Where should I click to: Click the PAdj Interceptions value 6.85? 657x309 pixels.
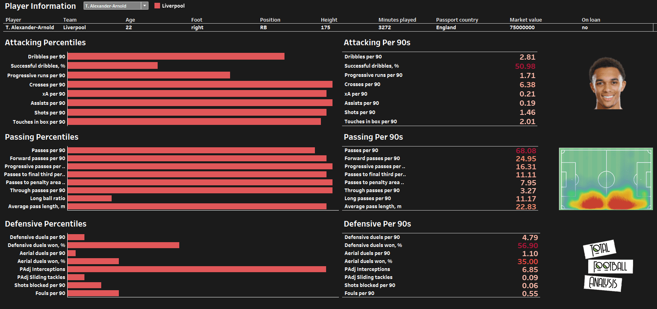pyautogui.click(x=530, y=269)
